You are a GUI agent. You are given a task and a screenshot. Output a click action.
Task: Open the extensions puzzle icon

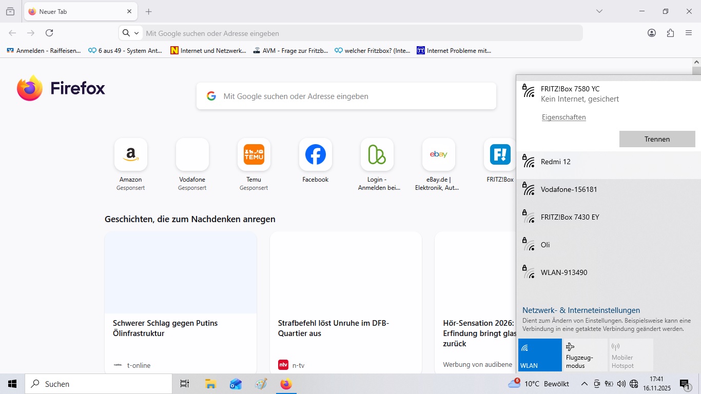pos(670,33)
